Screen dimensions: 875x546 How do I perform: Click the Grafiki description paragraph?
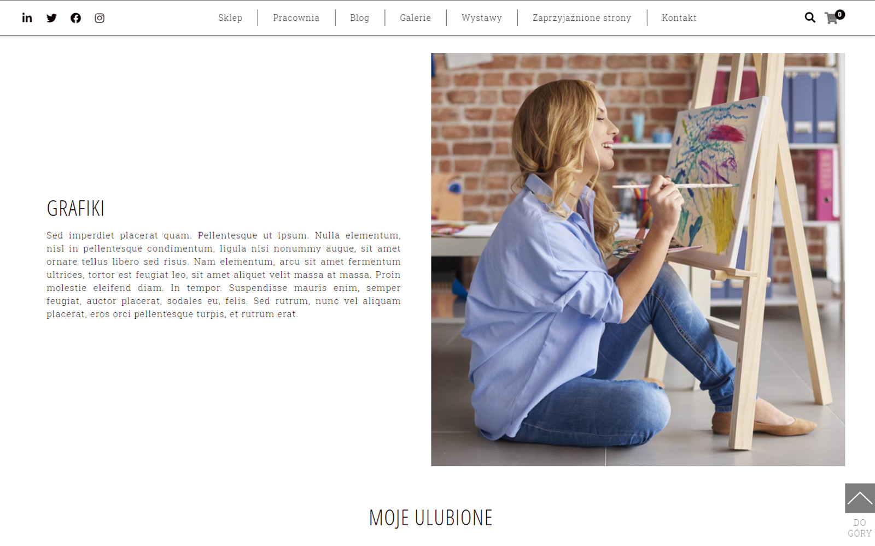point(224,275)
